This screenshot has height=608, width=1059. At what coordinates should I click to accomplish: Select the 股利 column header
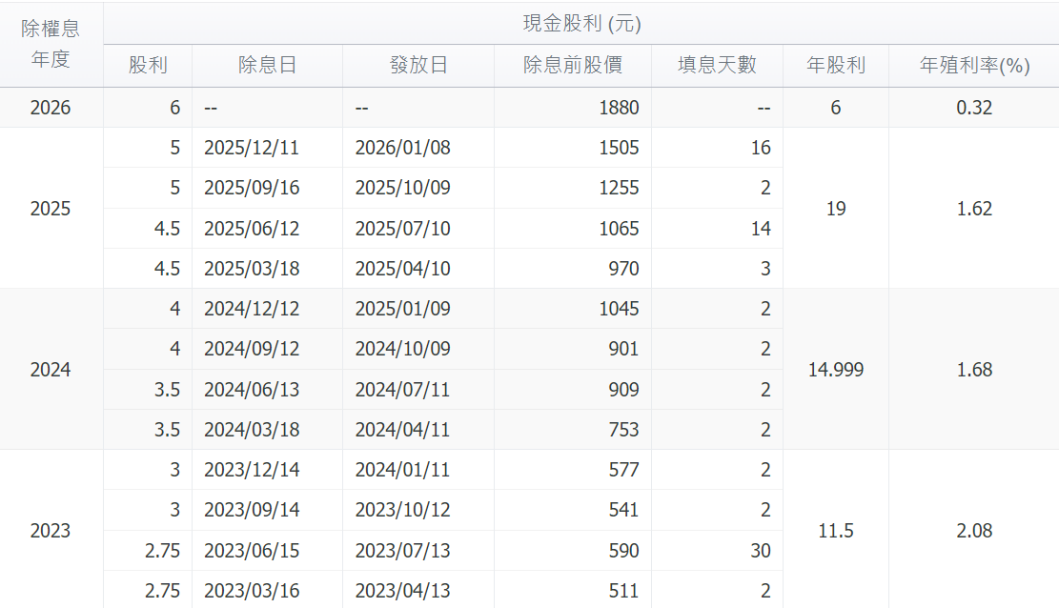pyautogui.click(x=148, y=65)
